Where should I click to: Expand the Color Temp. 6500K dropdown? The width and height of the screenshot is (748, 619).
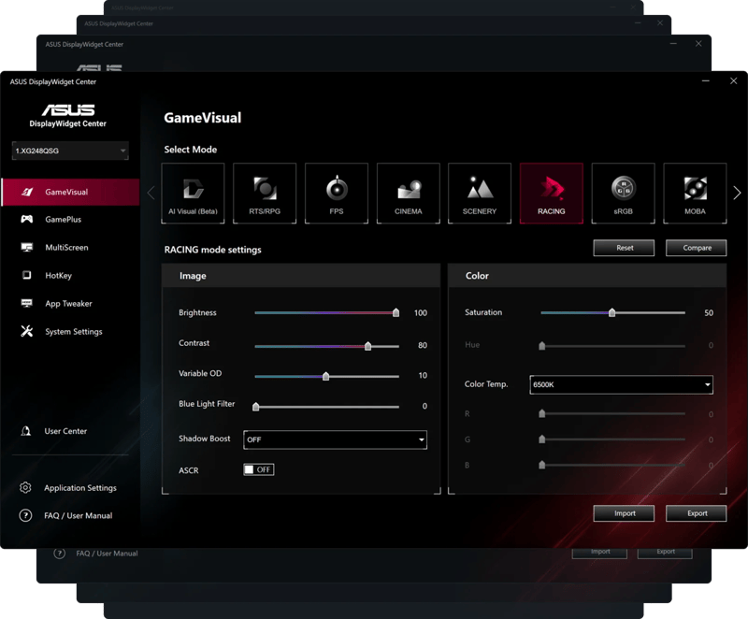[621, 384]
